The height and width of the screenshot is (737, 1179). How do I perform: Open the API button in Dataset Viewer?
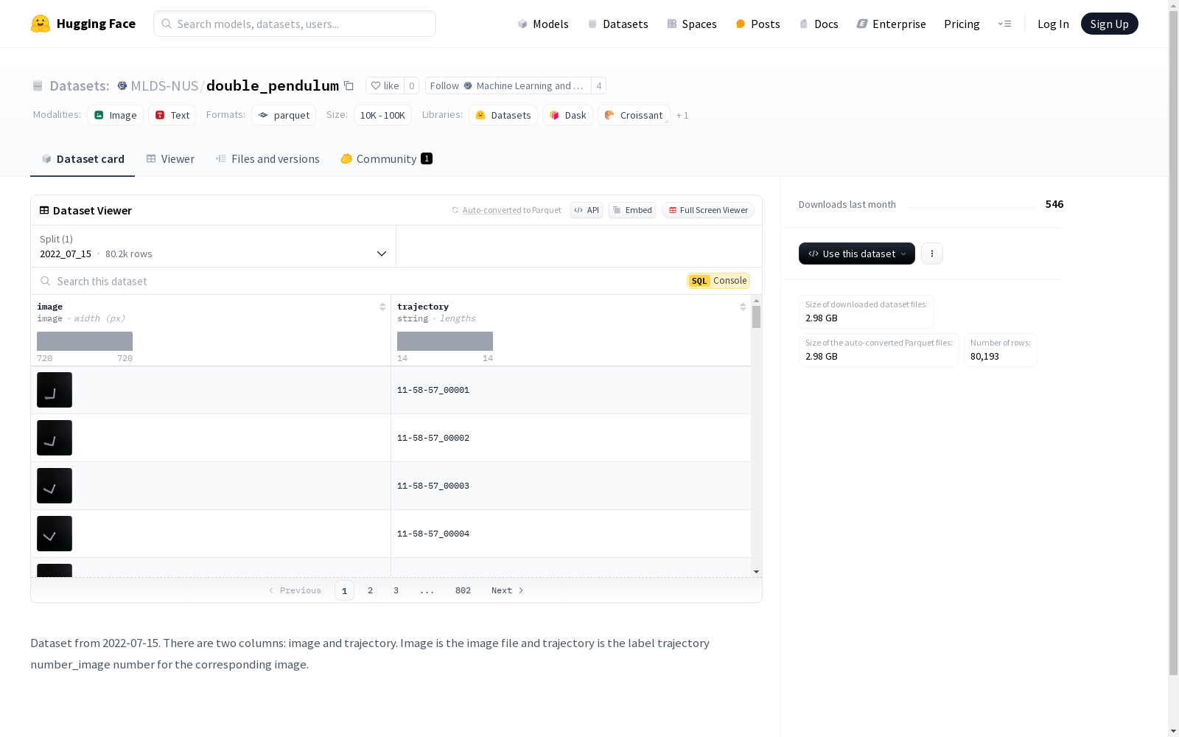coord(587,210)
